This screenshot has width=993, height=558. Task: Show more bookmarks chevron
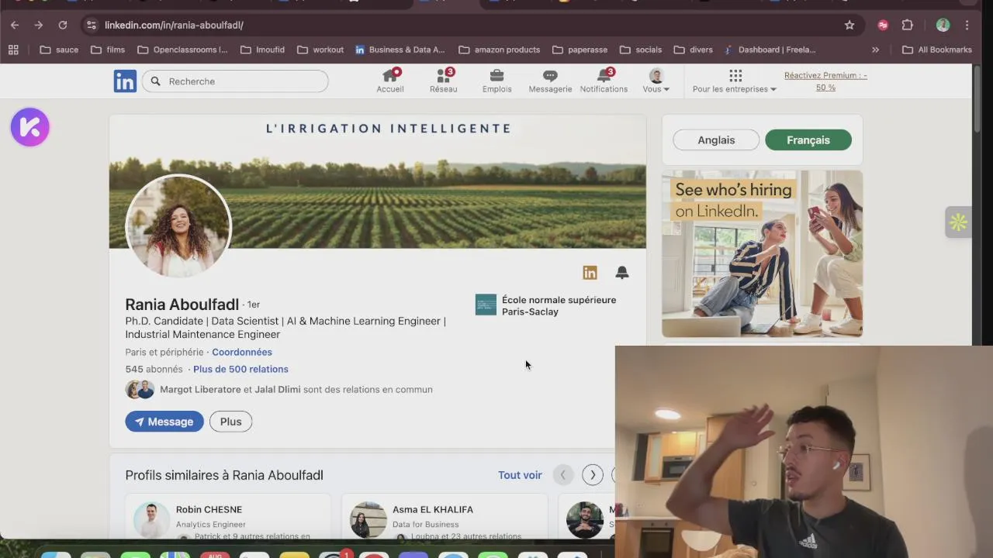[x=875, y=50]
